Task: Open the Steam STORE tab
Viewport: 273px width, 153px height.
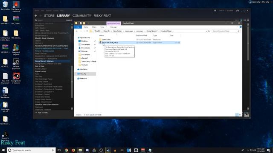Action: 49,16
